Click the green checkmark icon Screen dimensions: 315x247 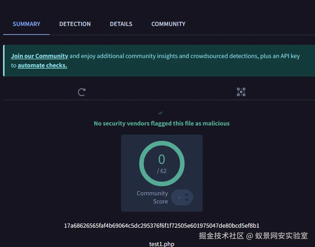(x=161, y=113)
